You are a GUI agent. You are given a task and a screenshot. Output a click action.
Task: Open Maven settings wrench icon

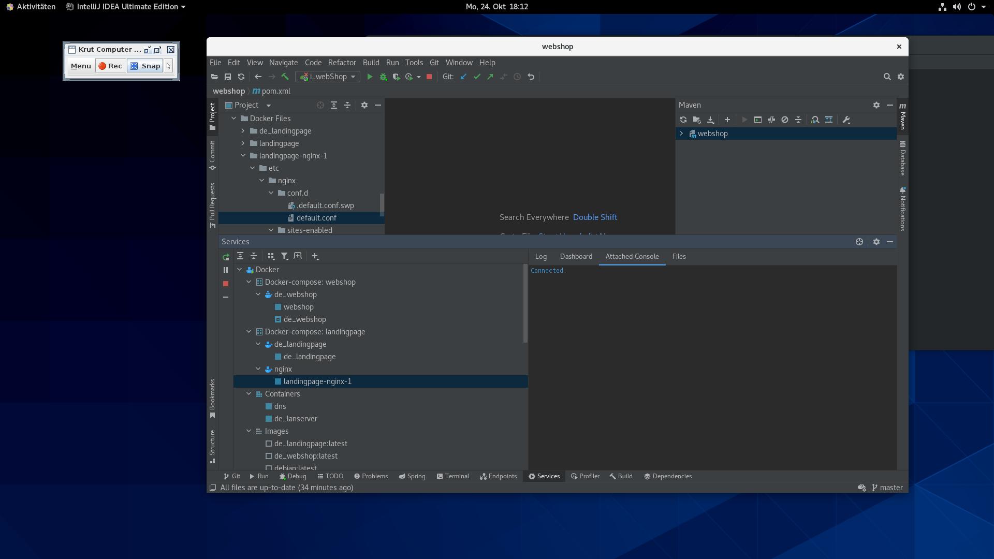[846, 120]
